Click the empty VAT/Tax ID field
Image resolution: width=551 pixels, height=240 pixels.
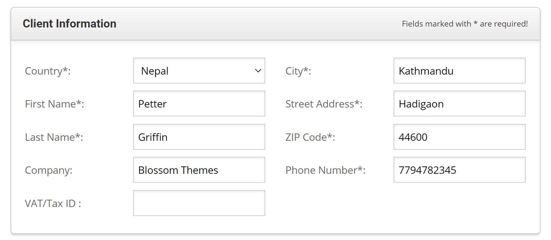pos(199,203)
